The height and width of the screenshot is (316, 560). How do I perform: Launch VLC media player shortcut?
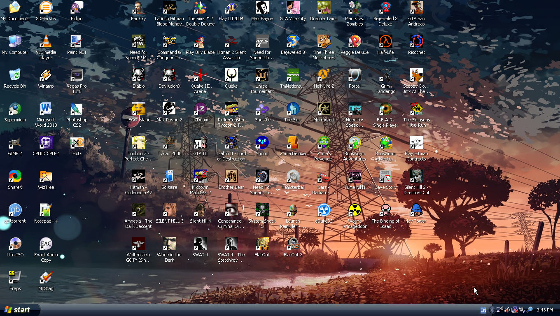pos(46,41)
